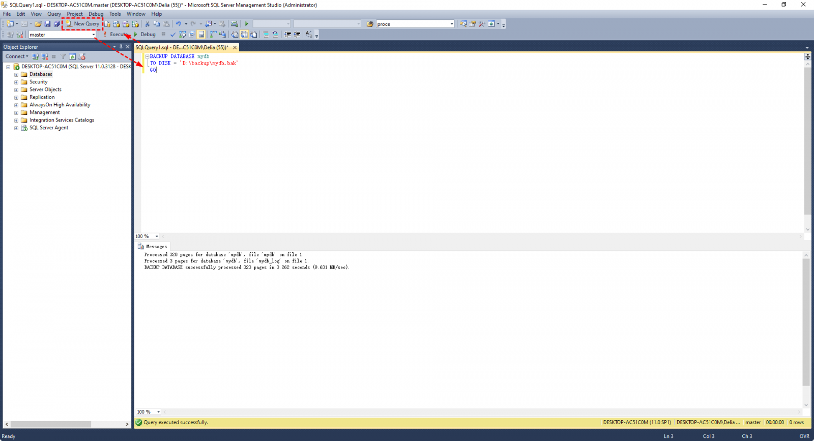Click the Change Connection icon beside the database box
This screenshot has width=814, height=441.
click(x=20, y=35)
